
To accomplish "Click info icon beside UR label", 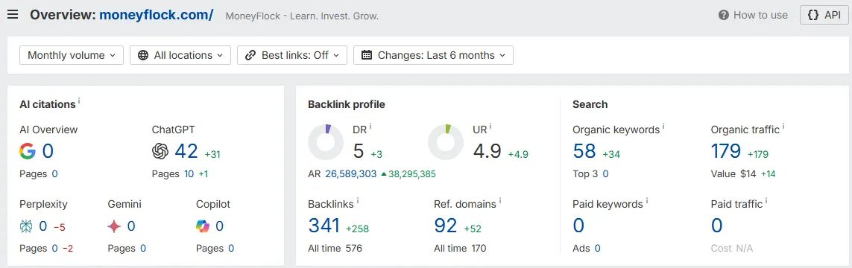I will [490, 127].
